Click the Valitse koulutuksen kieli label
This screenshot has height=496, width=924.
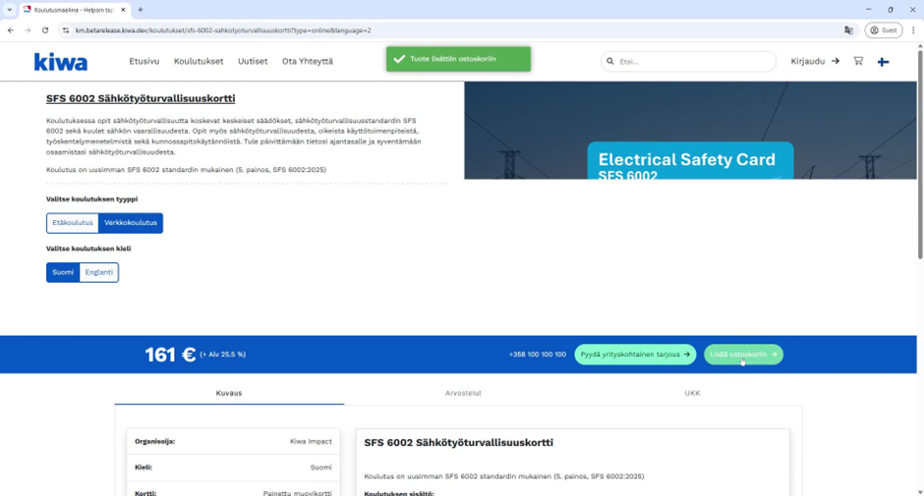point(88,248)
